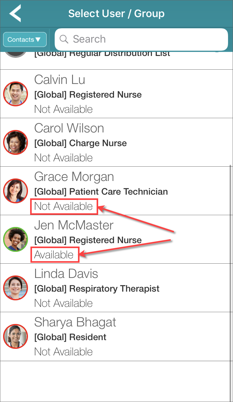Click the search magnifier icon
Image resolution: width=233 pixels, height=402 pixels.
tap(64, 39)
